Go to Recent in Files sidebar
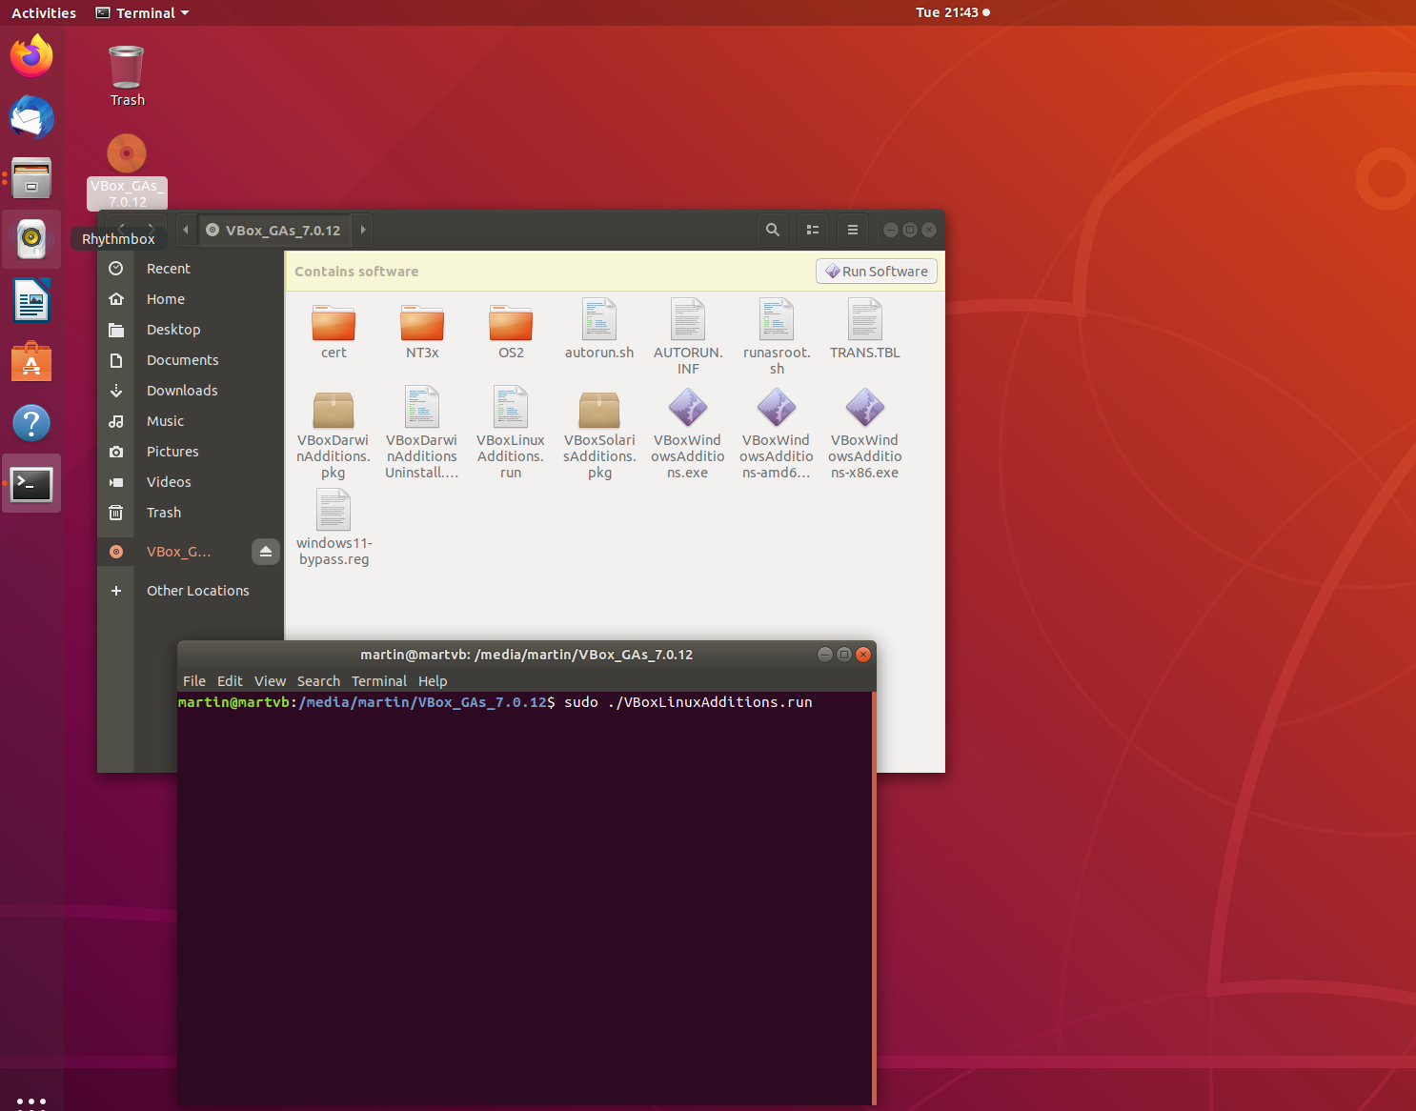The width and height of the screenshot is (1416, 1111). (191, 269)
